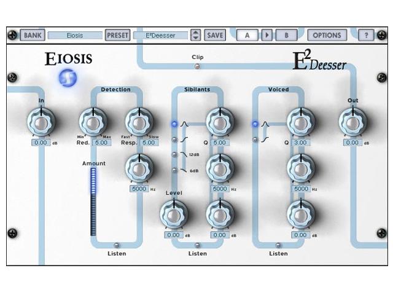Viewport: 393px width, 295px height.
Task: Open help with the question mark button
Action: point(366,35)
